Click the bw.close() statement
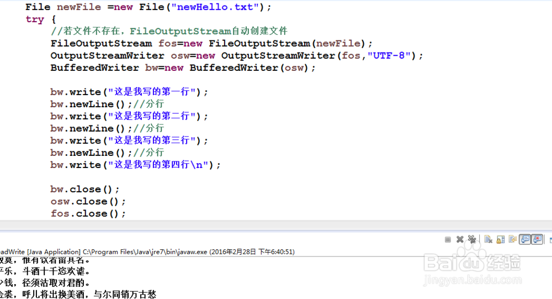 click(x=85, y=190)
